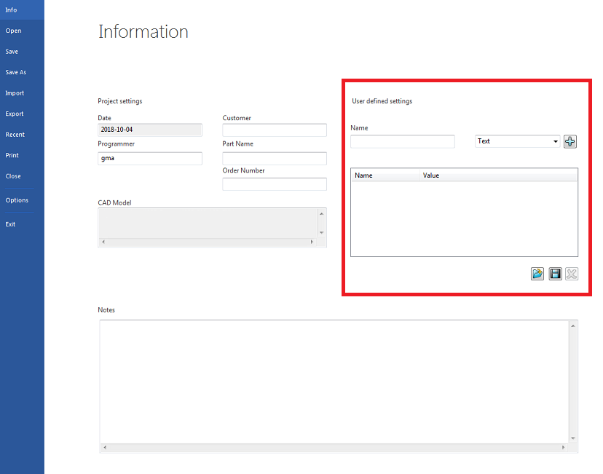The height and width of the screenshot is (474, 603).
Task: Delete the selected user setting
Action: [571, 273]
